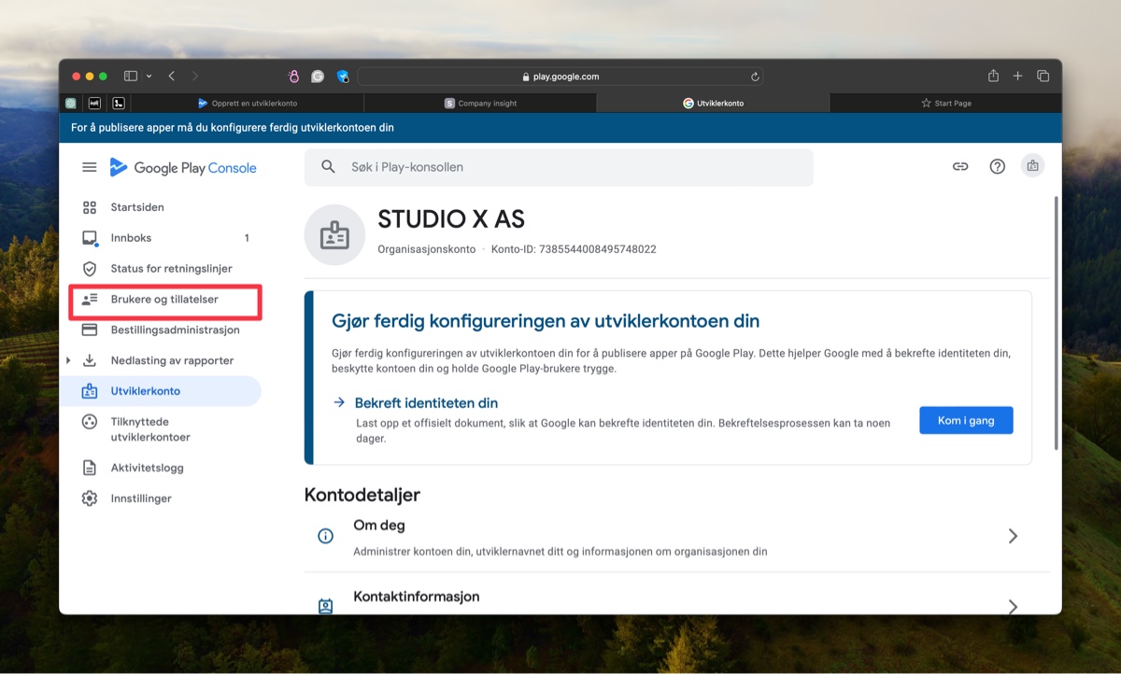Click the Kom i gang button

click(x=966, y=420)
